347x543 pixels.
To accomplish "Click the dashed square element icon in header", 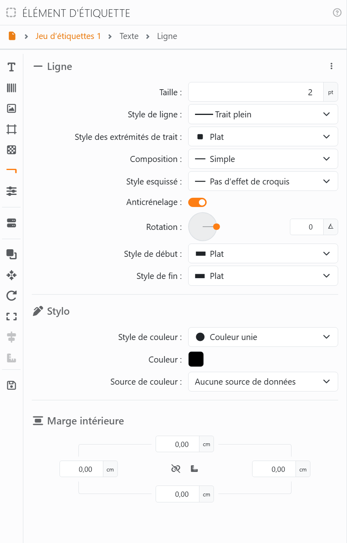I will click(11, 13).
